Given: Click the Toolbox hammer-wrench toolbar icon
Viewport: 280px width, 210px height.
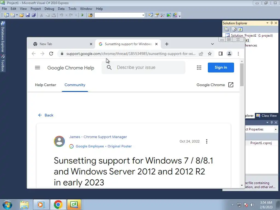Looking at the screenshot, I should coord(162,15).
